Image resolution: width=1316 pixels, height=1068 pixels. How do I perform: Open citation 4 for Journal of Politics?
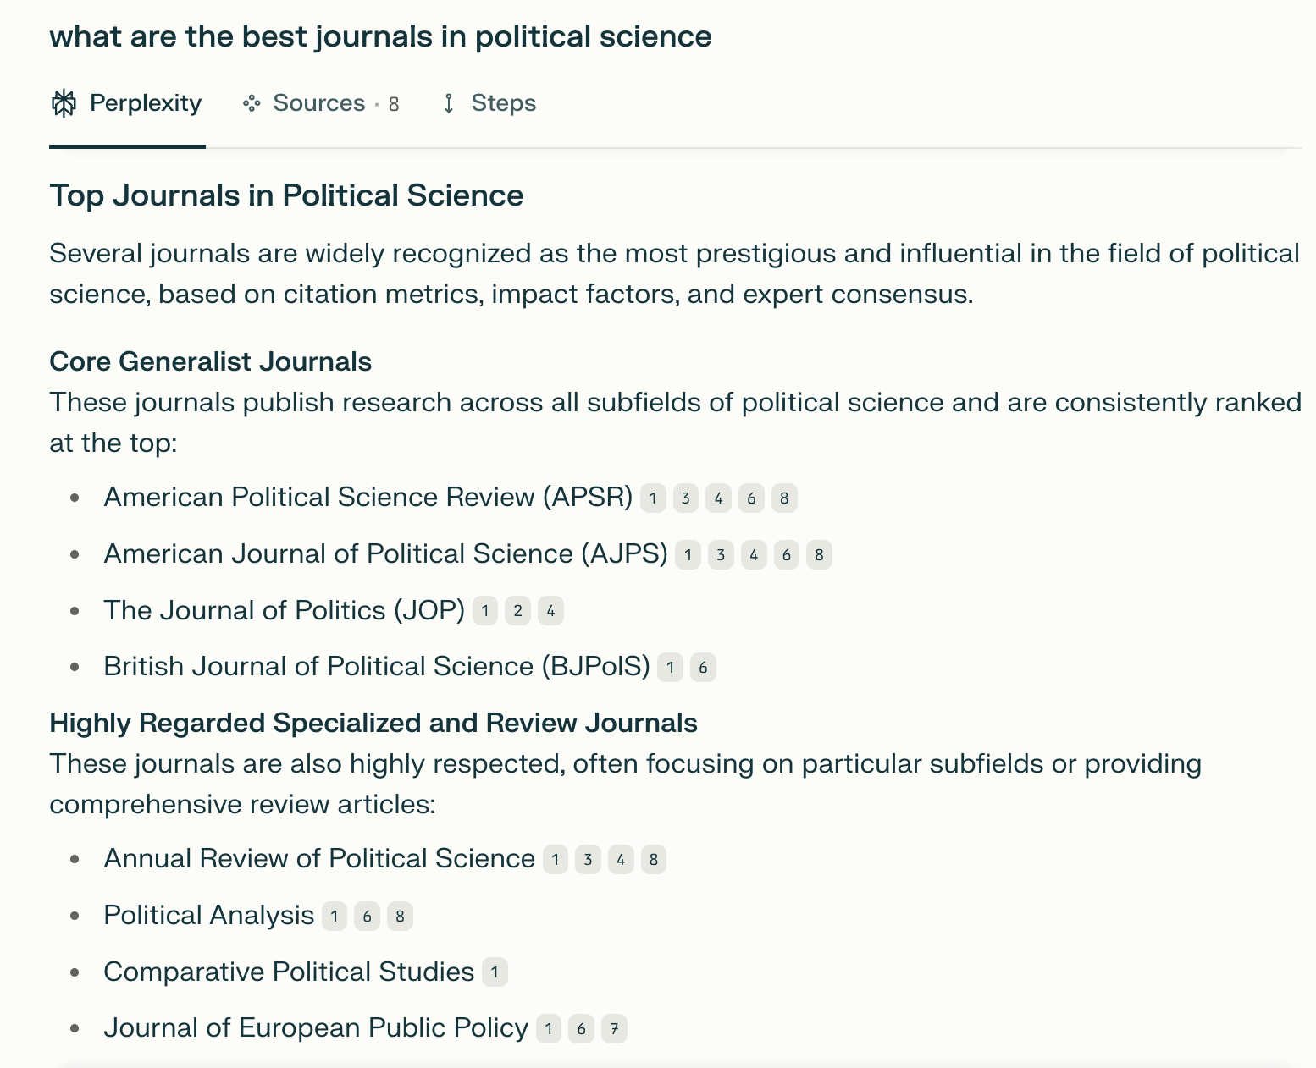tap(550, 611)
